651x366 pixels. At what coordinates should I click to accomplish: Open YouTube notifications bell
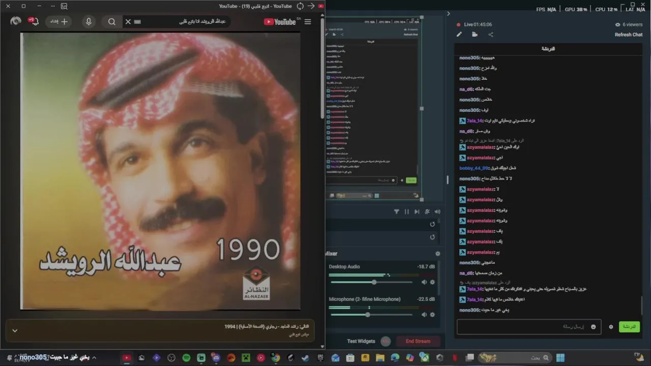(x=34, y=21)
